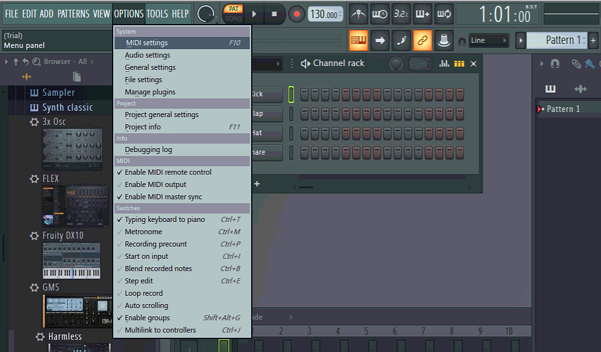Click browser undo back arrow icon
This screenshot has height=352, width=601.
tap(25, 61)
